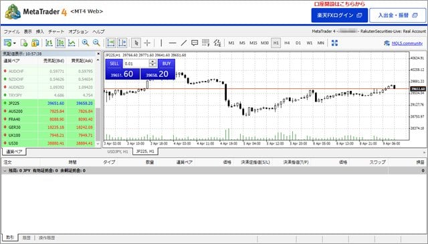
Task: Switch to candlestick chart display
Action: 60,43
